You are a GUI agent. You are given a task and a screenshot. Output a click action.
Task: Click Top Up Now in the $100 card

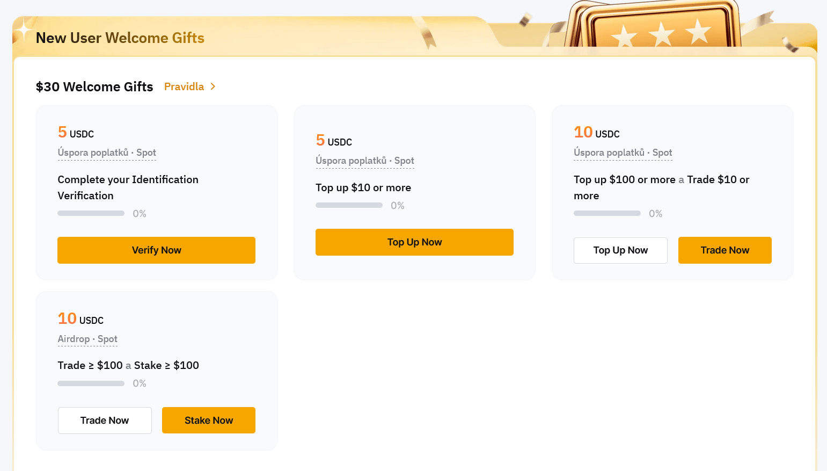pyautogui.click(x=620, y=250)
